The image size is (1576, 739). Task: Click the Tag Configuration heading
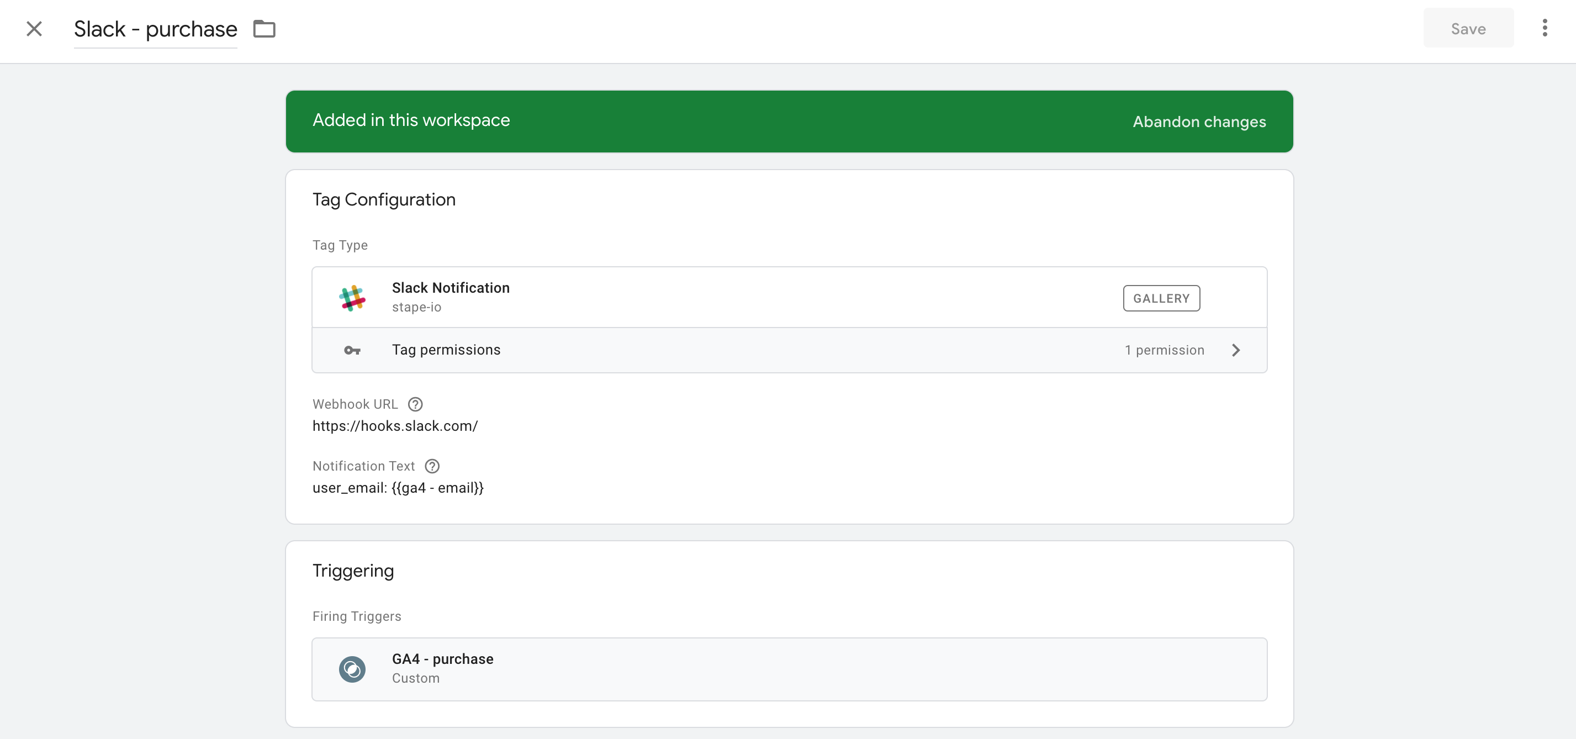(384, 199)
